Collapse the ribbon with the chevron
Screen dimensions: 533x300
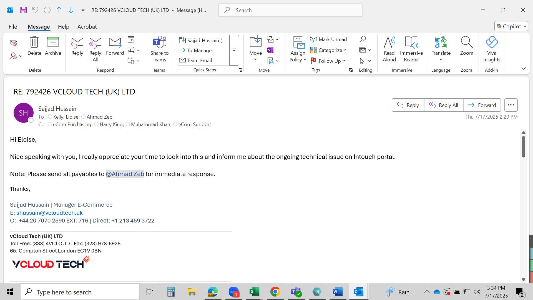[524, 69]
